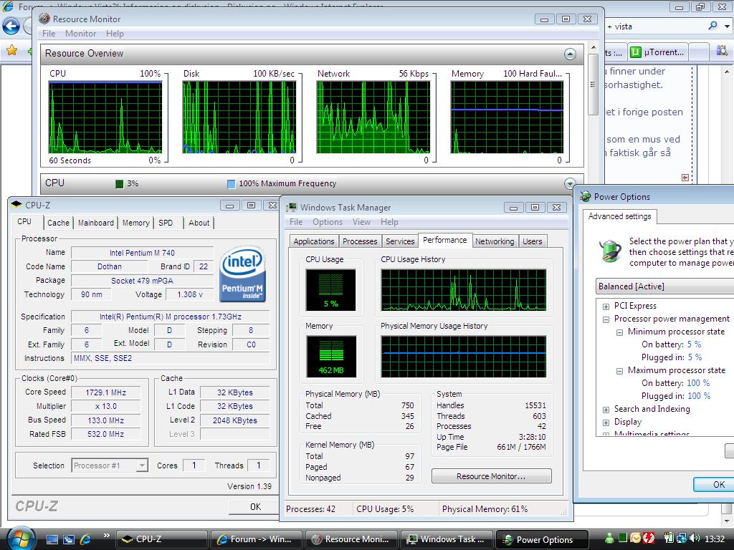
Task: Click the blue Maximum Frequency legend swatch
Action: coord(231,184)
